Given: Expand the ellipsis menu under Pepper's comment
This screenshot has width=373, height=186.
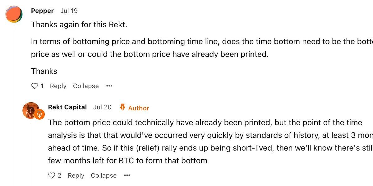Looking at the screenshot, I should click(x=109, y=86).
